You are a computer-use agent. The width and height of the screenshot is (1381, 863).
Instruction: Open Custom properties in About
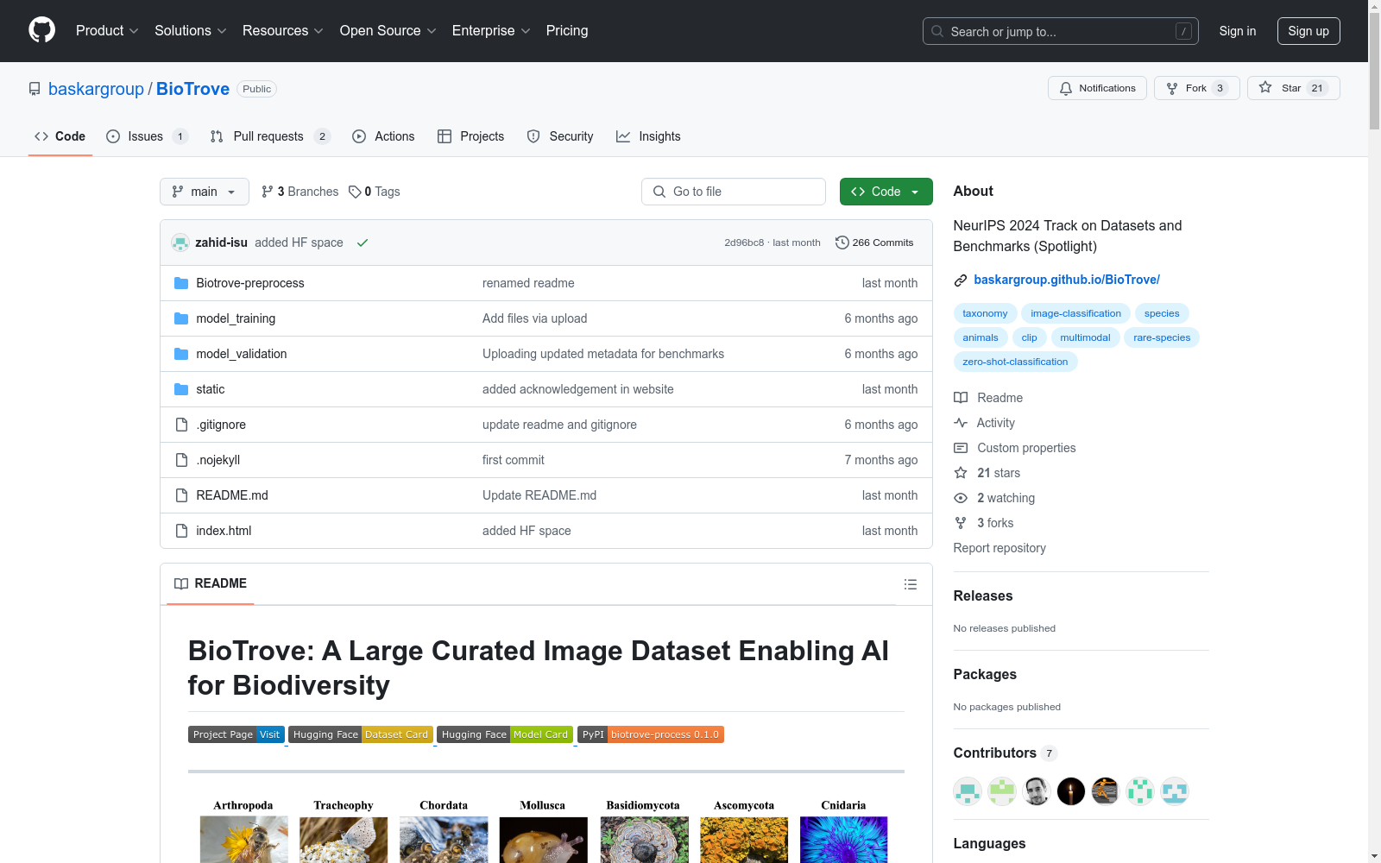[1015, 448]
